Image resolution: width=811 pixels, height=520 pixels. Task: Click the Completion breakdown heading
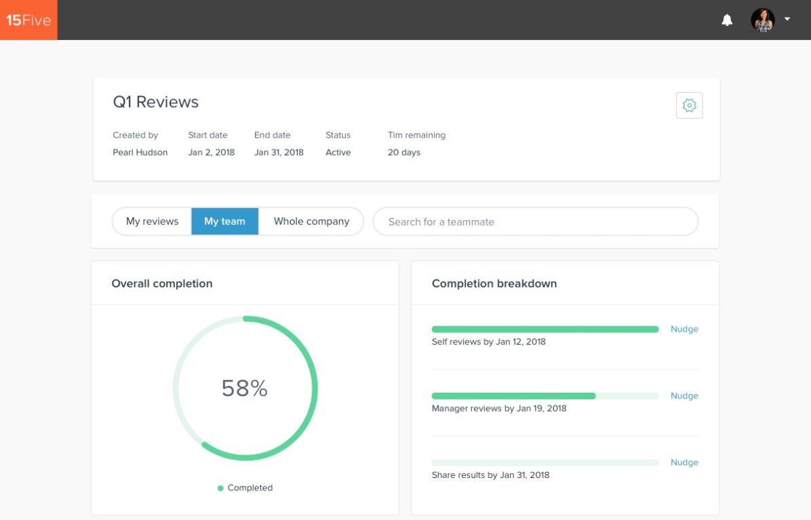coord(494,284)
